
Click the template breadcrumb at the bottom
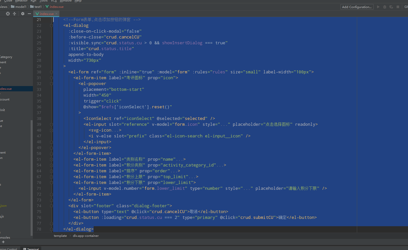point(60,236)
